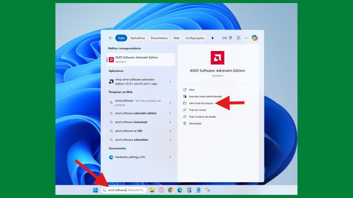353x198 pixels.
Task: Select the Documentos filter tab
Action: [x=159, y=38]
